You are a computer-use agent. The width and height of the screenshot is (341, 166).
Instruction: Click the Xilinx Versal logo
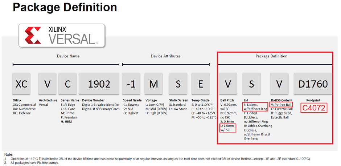(62, 36)
